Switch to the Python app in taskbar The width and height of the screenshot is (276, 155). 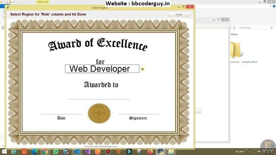pyautogui.click(x=160, y=152)
